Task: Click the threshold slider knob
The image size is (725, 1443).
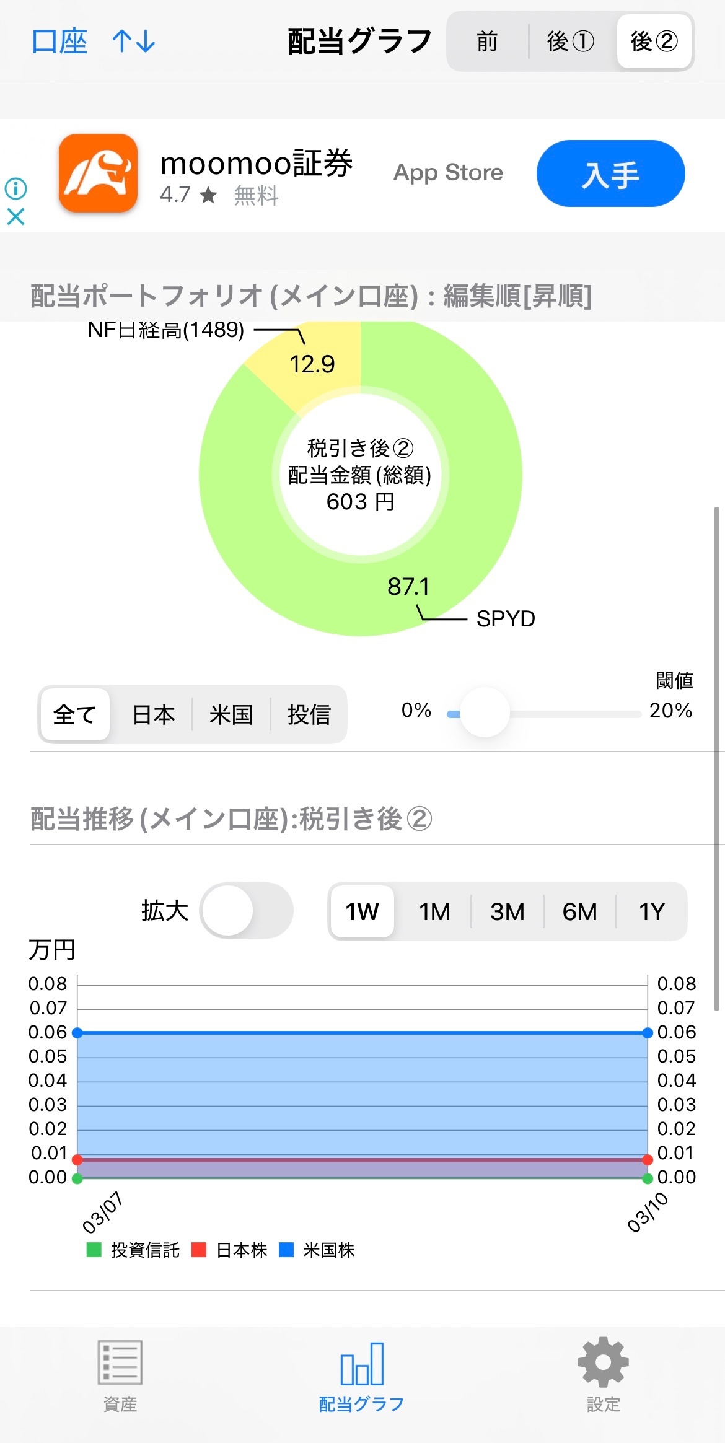Action: [x=485, y=713]
